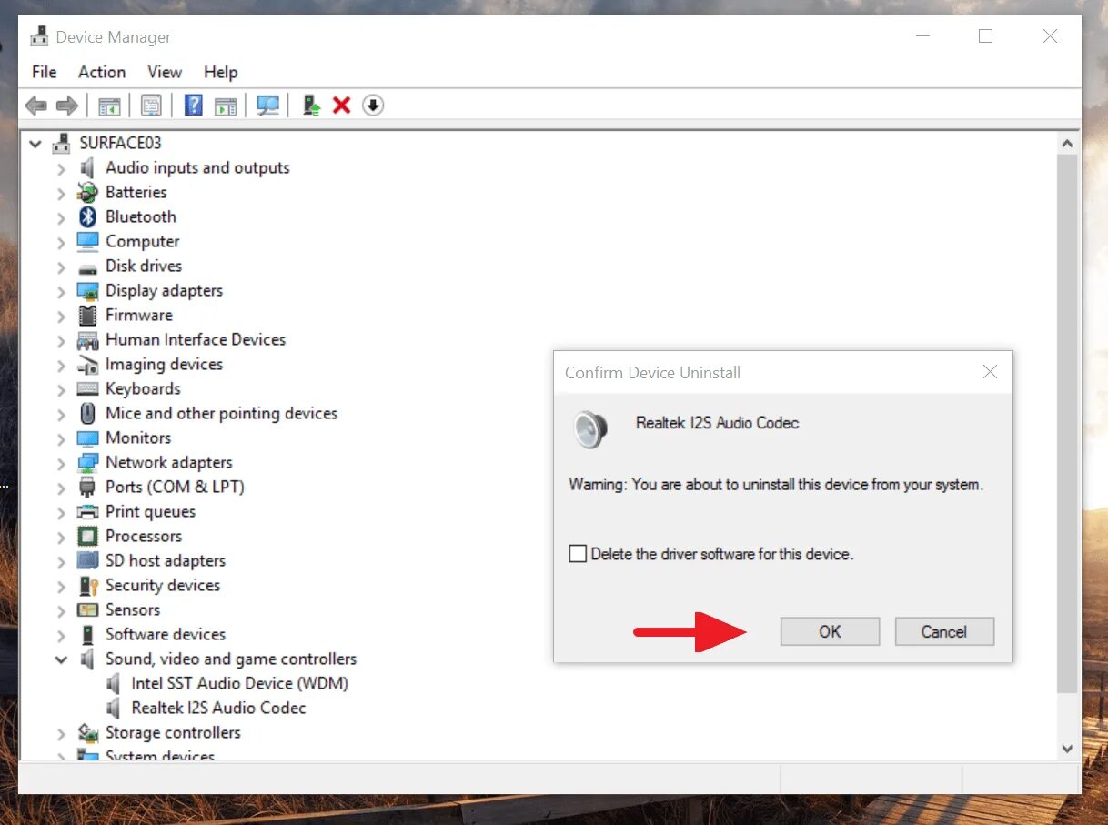Expand SD host adapters
This screenshot has width=1108, height=825.
(x=61, y=561)
